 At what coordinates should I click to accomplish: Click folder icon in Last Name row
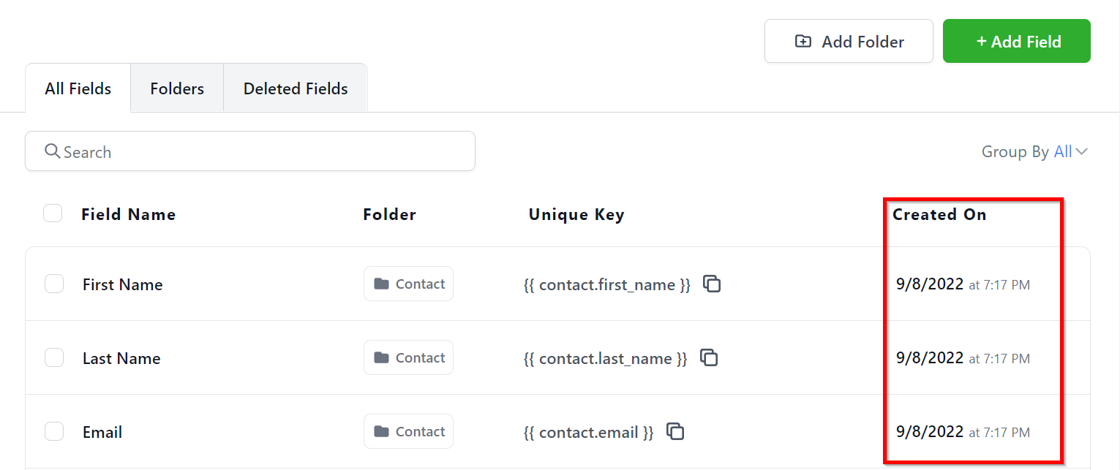[381, 357]
